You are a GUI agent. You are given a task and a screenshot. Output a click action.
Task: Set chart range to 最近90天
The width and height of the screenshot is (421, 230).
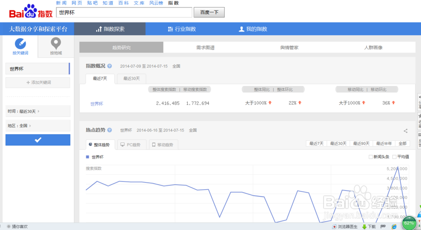point(361,144)
